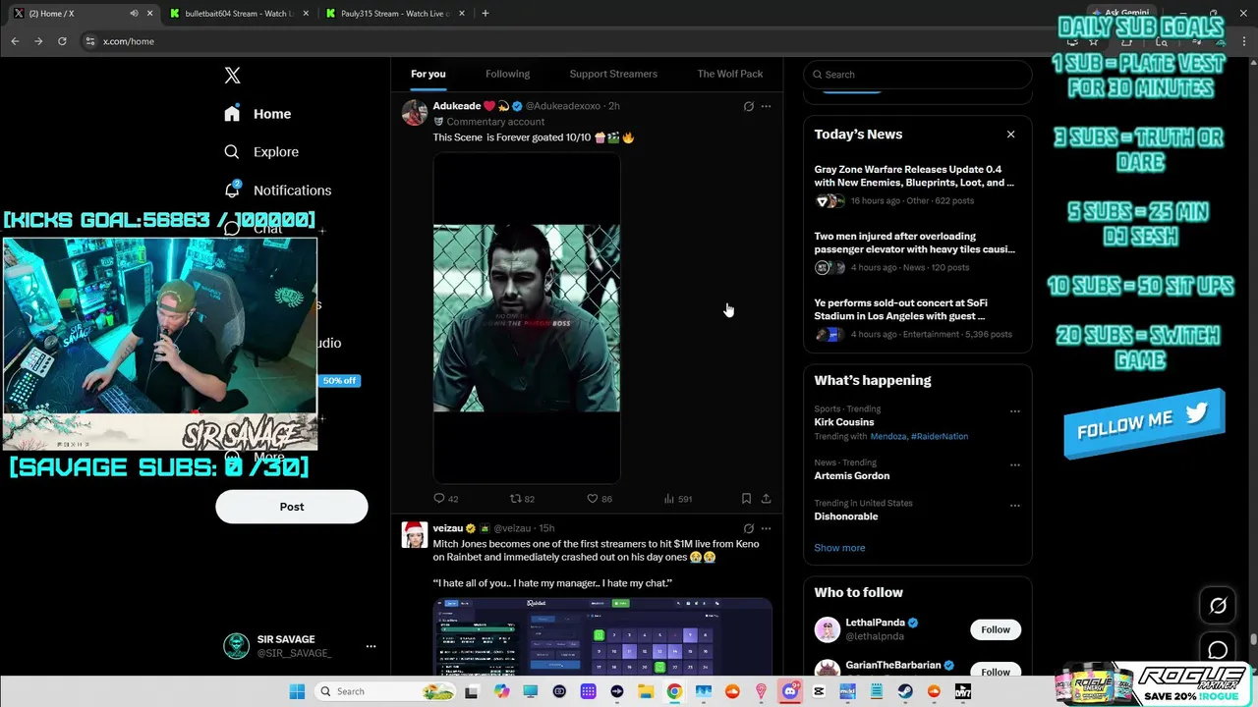1258x707 pixels.
Task: Open the Dishonorable trend
Action: click(x=846, y=517)
